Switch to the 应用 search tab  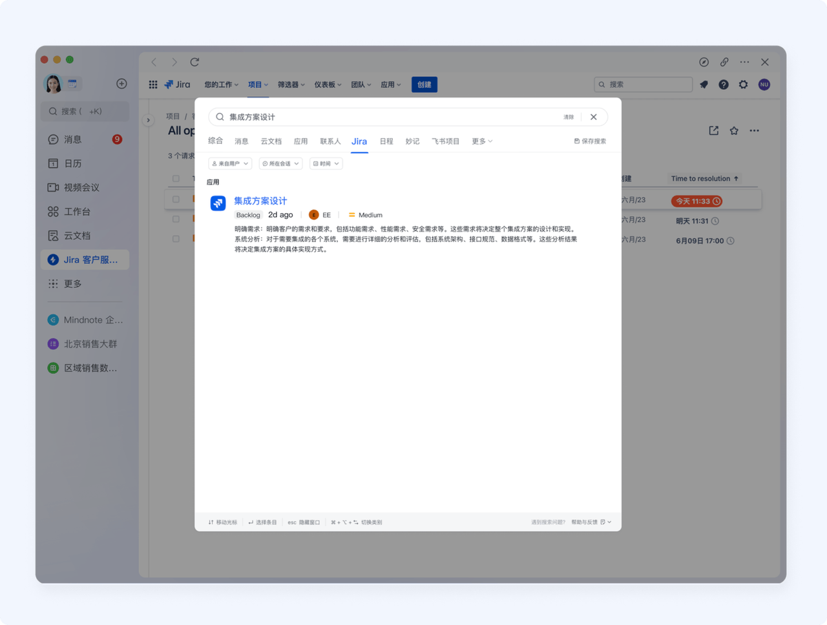tap(301, 141)
